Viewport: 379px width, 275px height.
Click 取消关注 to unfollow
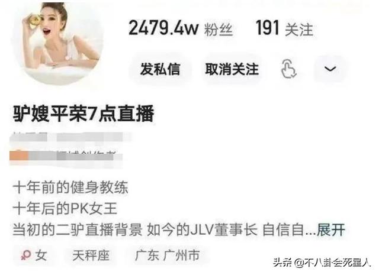pyautogui.click(x=232, y=69)
